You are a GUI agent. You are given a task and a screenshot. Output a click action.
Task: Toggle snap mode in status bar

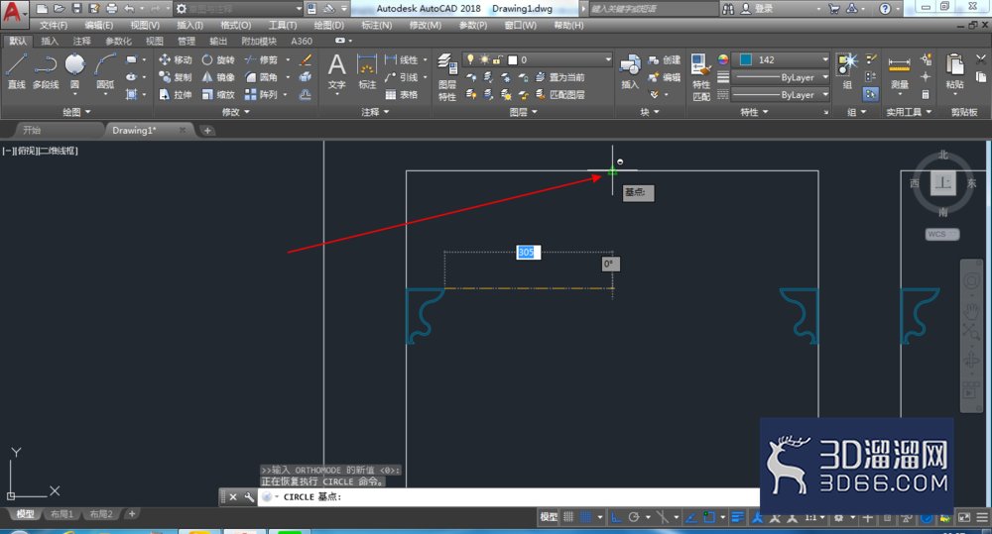point(586,517)
